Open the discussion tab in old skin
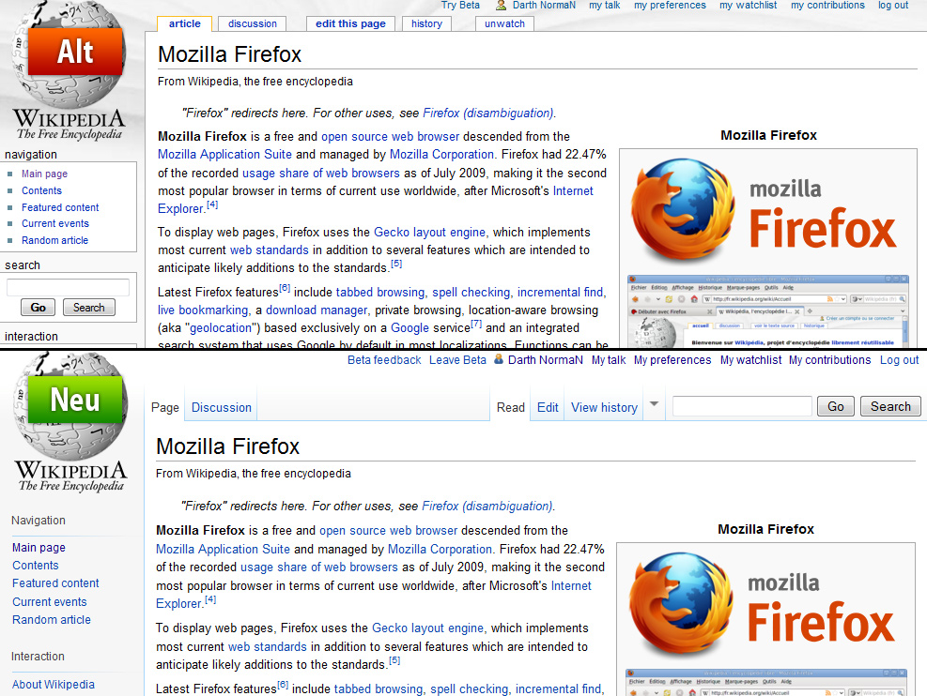This screenshot has width=927, height=696. pos(253,23)
